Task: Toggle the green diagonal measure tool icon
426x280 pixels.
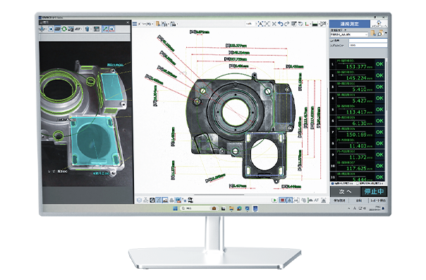Action: point(105,29)
